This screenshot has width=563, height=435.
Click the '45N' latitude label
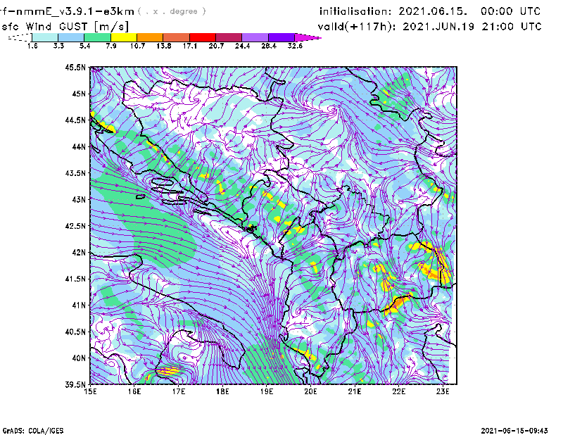[x=79, y=94]
